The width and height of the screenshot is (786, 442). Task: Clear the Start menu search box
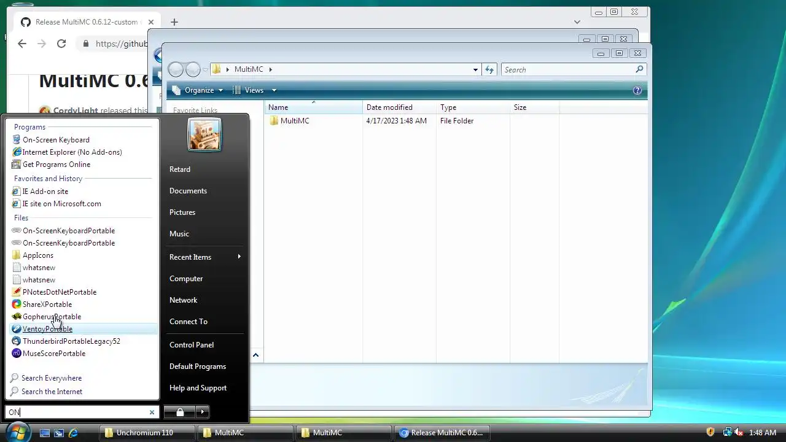pyautogui.click(x=152, y=413)
